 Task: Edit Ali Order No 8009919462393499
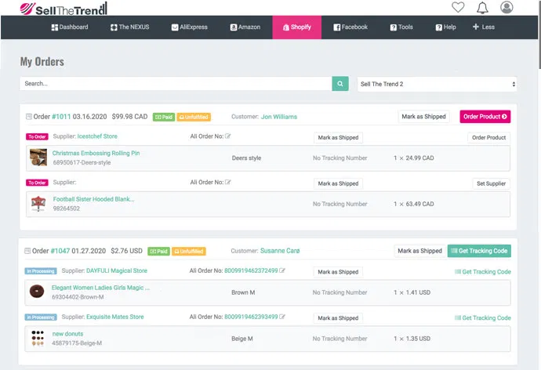tap(282, 317)
